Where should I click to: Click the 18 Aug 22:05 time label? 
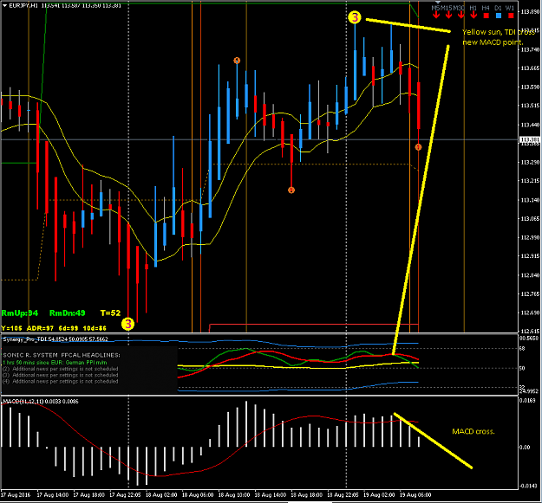click(x=343, y=495)
